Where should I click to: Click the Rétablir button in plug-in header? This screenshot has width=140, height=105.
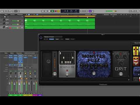72,39
